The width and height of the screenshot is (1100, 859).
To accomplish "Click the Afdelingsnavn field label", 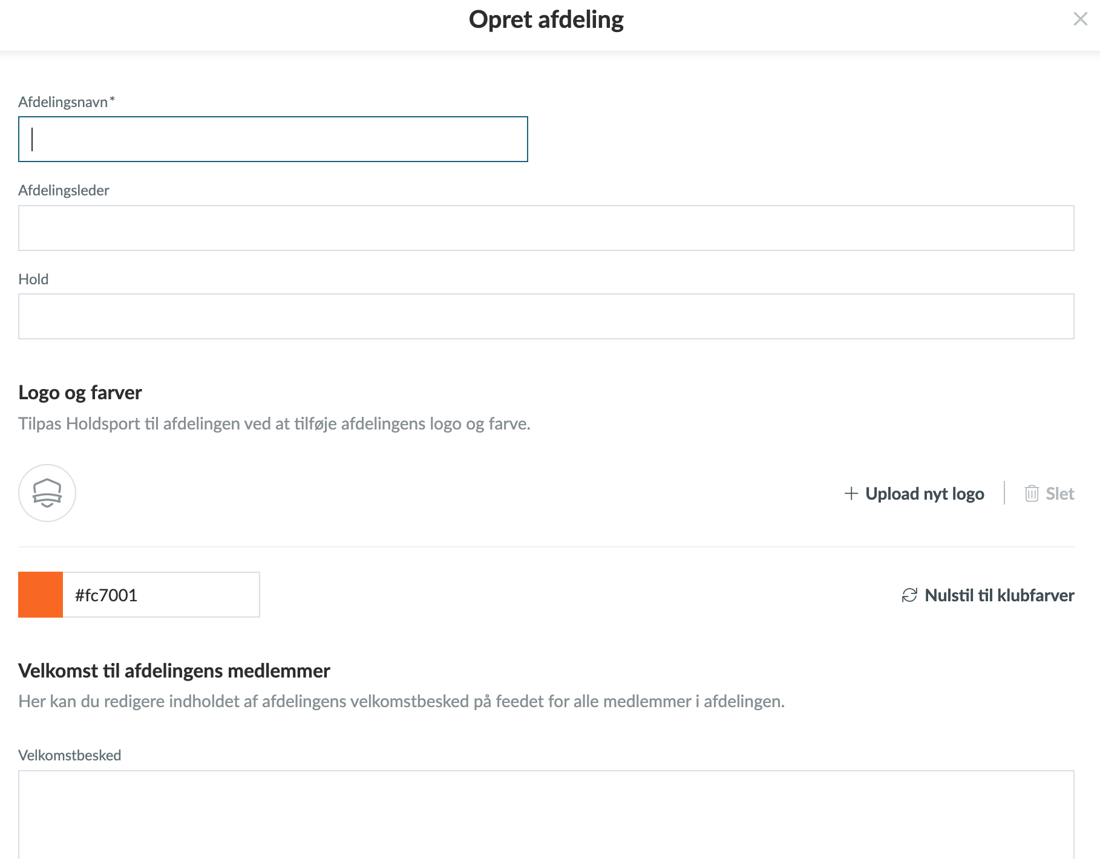I will (67, 102).
